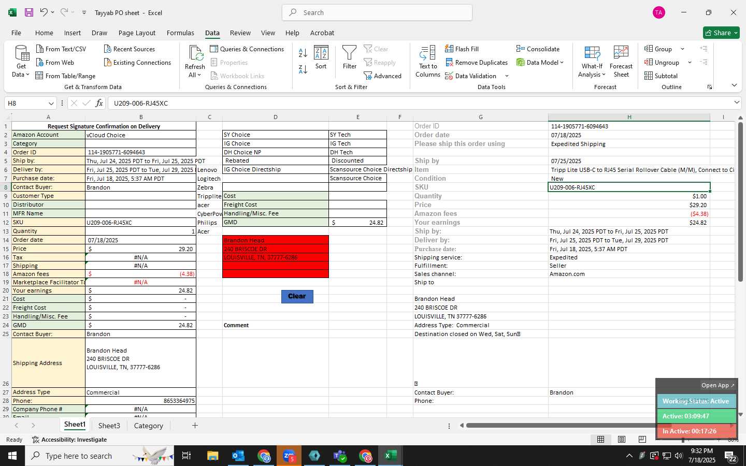The image size is (746, 466).
Task: Open TA account profile button
Action: pyautogui.click(x=658, y=12)
